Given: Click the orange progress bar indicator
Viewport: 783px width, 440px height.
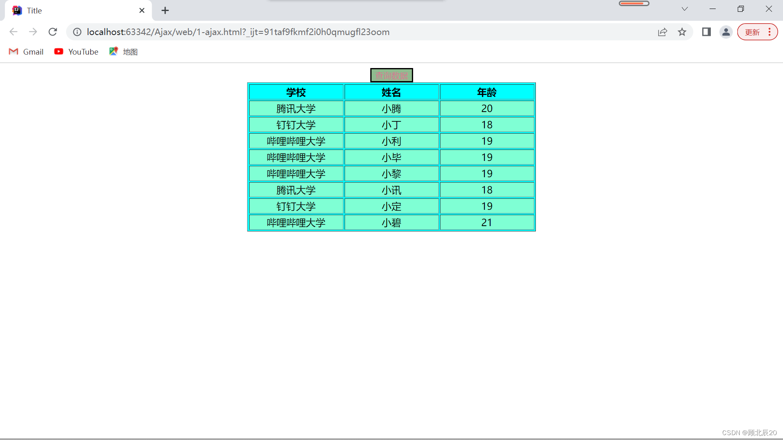Looking at the screenshot, I should pyautogui.click(x=634, y=3).
